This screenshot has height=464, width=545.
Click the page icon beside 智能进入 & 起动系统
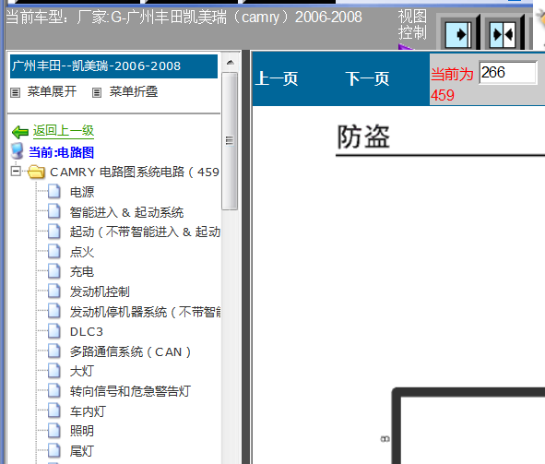coord(53,211)
